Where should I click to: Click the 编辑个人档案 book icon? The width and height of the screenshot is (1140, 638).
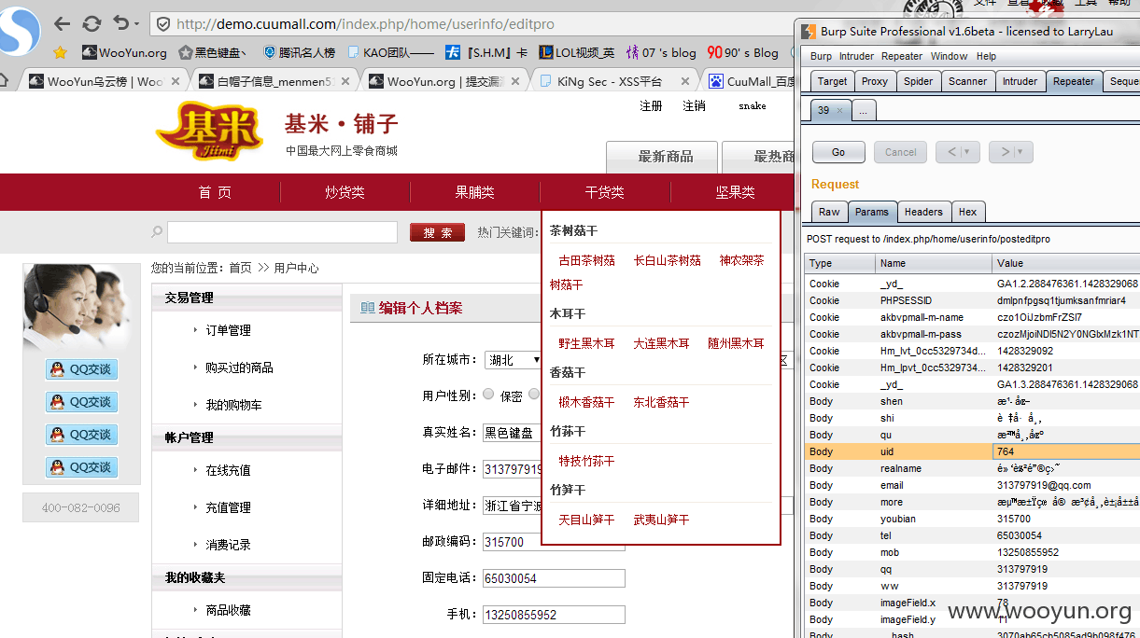(x=367, y=308)
